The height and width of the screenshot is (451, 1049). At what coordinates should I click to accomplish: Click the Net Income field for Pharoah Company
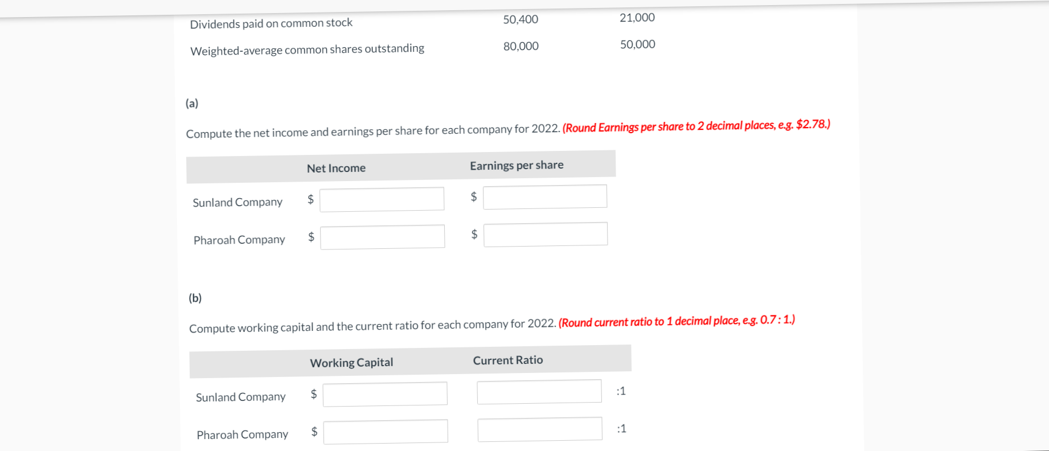click(x=382, y=236)
